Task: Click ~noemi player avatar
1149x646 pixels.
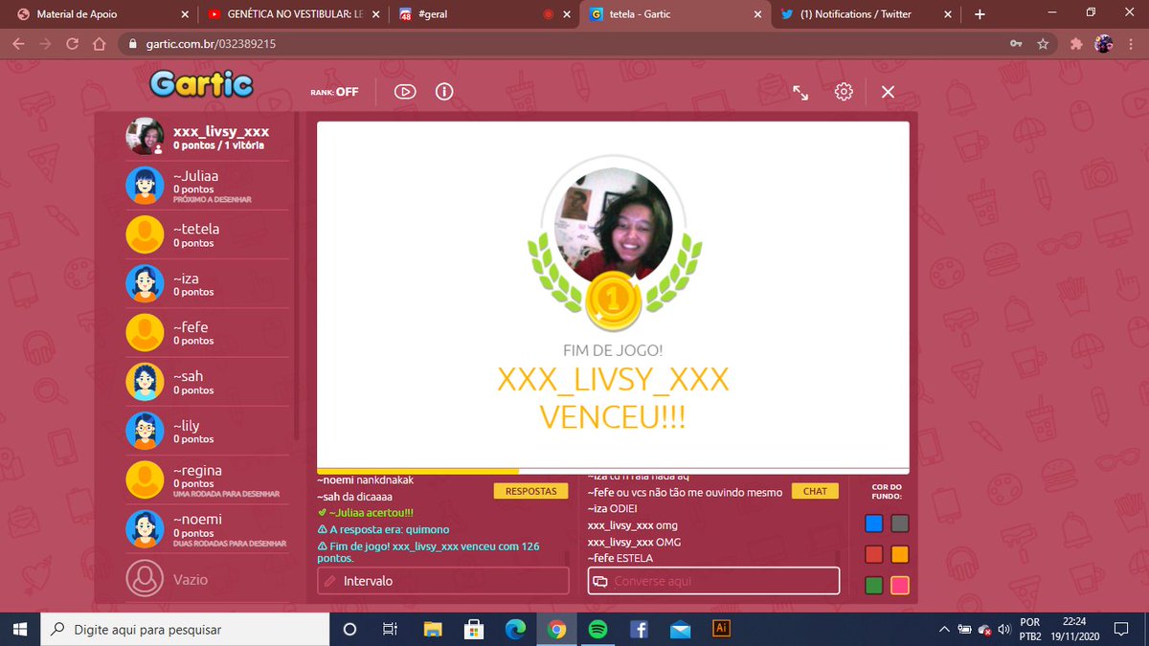Action: 146,528
